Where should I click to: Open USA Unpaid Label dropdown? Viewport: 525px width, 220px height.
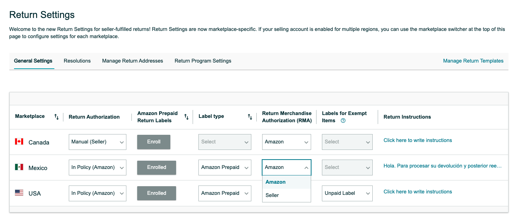click(347, 193)
